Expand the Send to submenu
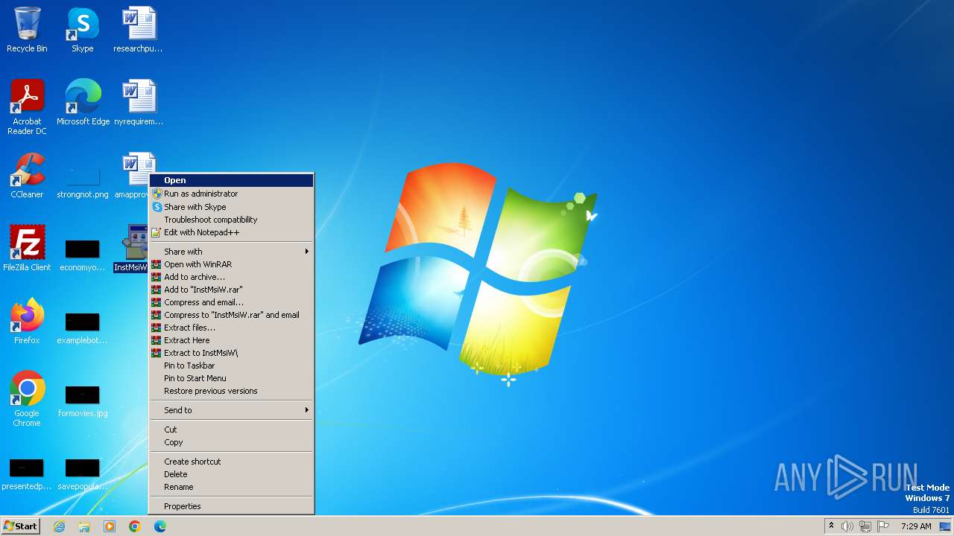Image resolution: width=954 pixels, height=536 pixels. (231, 410)
